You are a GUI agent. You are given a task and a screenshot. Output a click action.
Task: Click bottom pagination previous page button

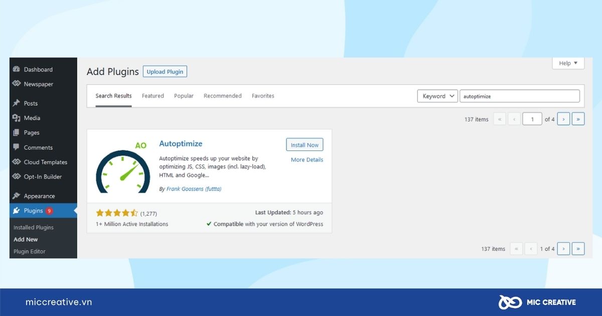(531, 249)
